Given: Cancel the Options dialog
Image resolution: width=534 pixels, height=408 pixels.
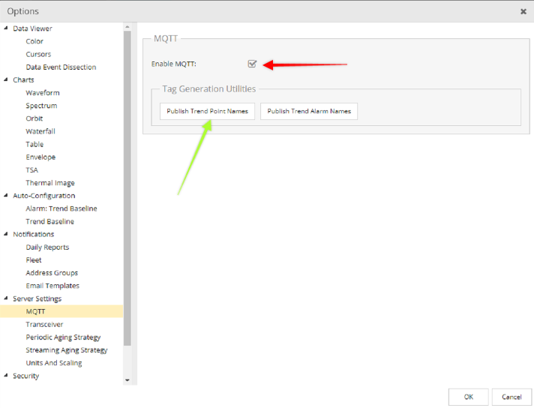Looking at the screenshot, I should (511, 397).
